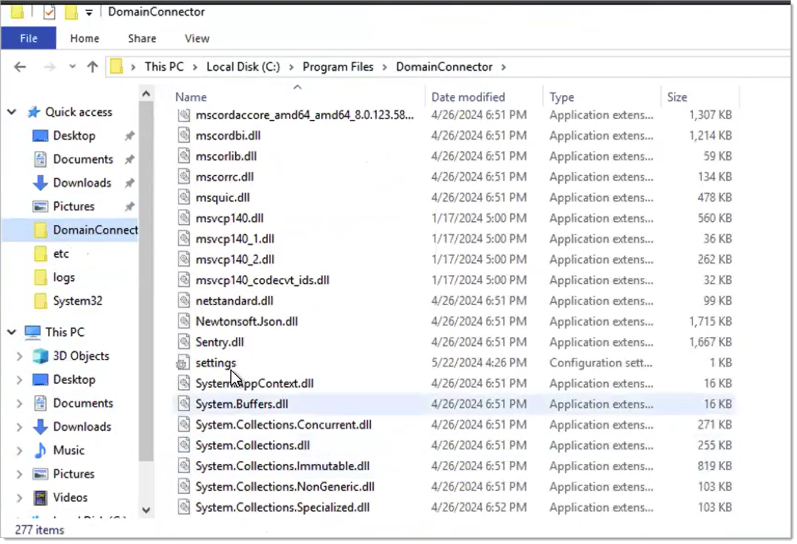Image resolution: width=797 pixels, height=544 pixels.
Task: Open Program Files from the address bar
Action: click(x=338, y=67)
